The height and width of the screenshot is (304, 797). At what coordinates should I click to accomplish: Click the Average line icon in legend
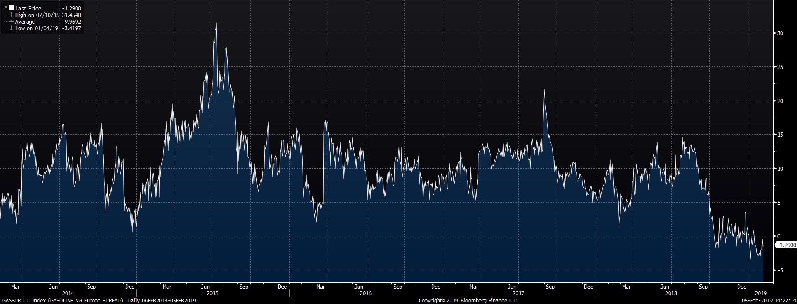click(x=11, y=22)
